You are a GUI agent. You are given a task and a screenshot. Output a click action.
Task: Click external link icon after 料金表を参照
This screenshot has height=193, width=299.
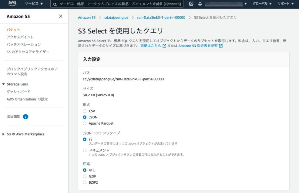(221, 46)
